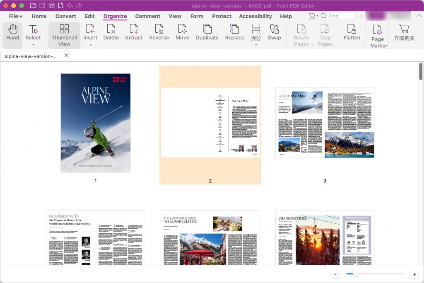This screenshot has height=283, width=424.
Task: Print the document via printer icon
Action: [51, 5]
